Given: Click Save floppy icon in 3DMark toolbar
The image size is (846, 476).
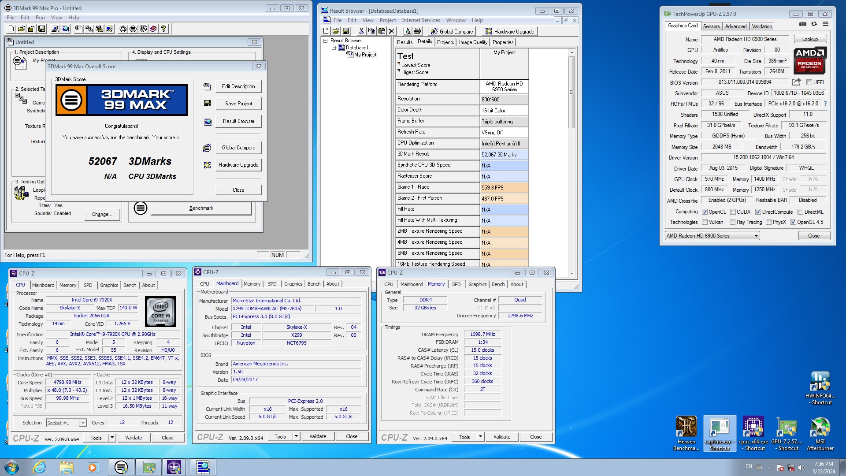Looking at the screenshot, I should 42,29.
